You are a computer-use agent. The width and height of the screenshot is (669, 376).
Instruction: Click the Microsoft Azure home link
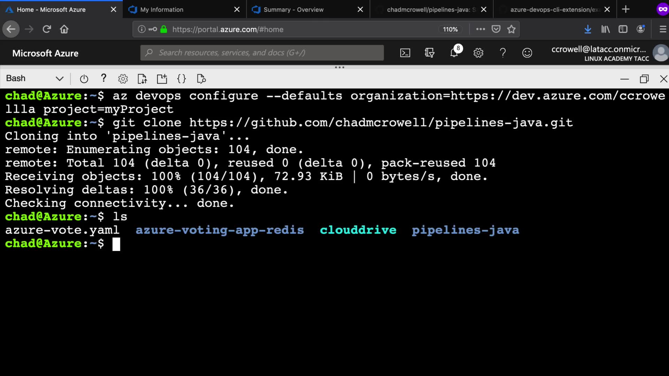[45, 53]
